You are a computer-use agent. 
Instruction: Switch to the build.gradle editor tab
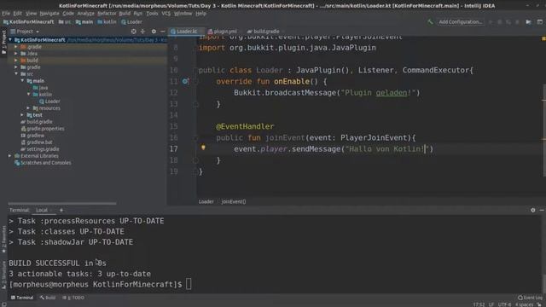coord(264,32)
